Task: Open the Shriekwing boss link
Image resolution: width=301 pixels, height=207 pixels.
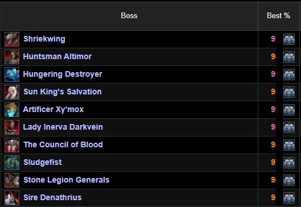Action: [44, 39]
